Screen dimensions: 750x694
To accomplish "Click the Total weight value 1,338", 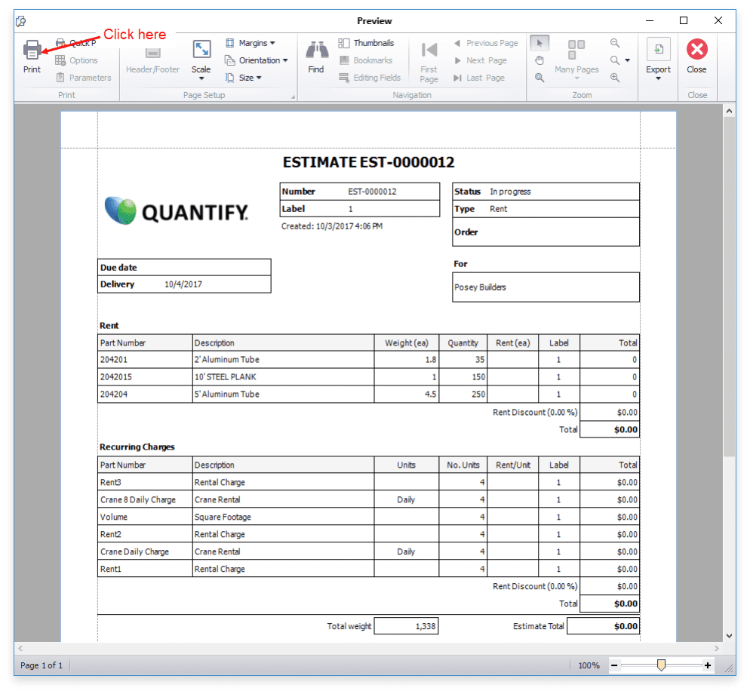I will point(406,626).
